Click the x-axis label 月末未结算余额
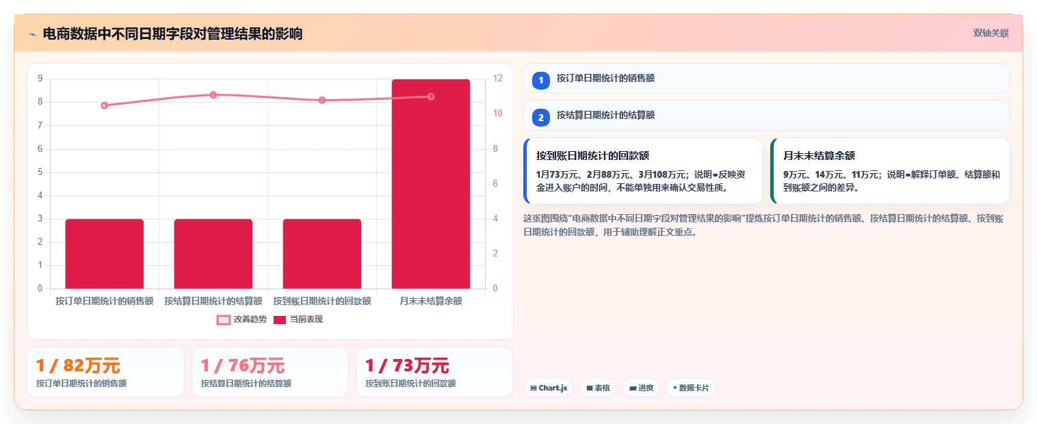1037x424 pixels. (x=431, y=301)
